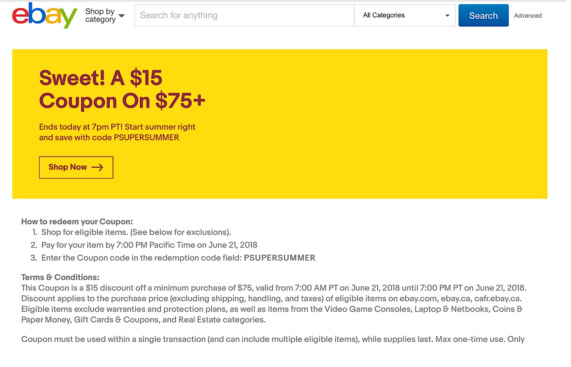Open the Advanced search link
This screenshot has width=571, height=367.
tap(528, 15)
